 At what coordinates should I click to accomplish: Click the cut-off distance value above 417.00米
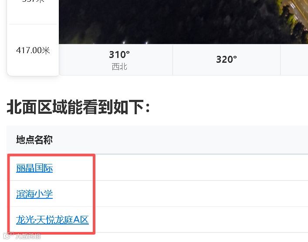pyautogui.click(x=33, y=1)
